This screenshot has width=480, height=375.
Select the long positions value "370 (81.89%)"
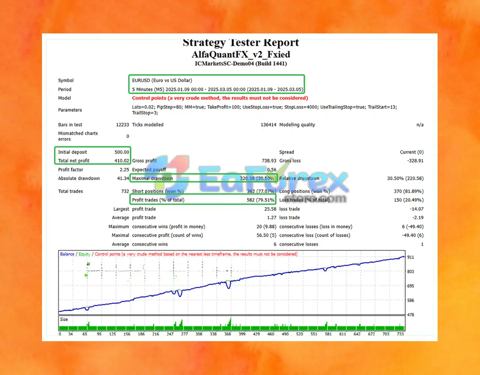point(409,191)
